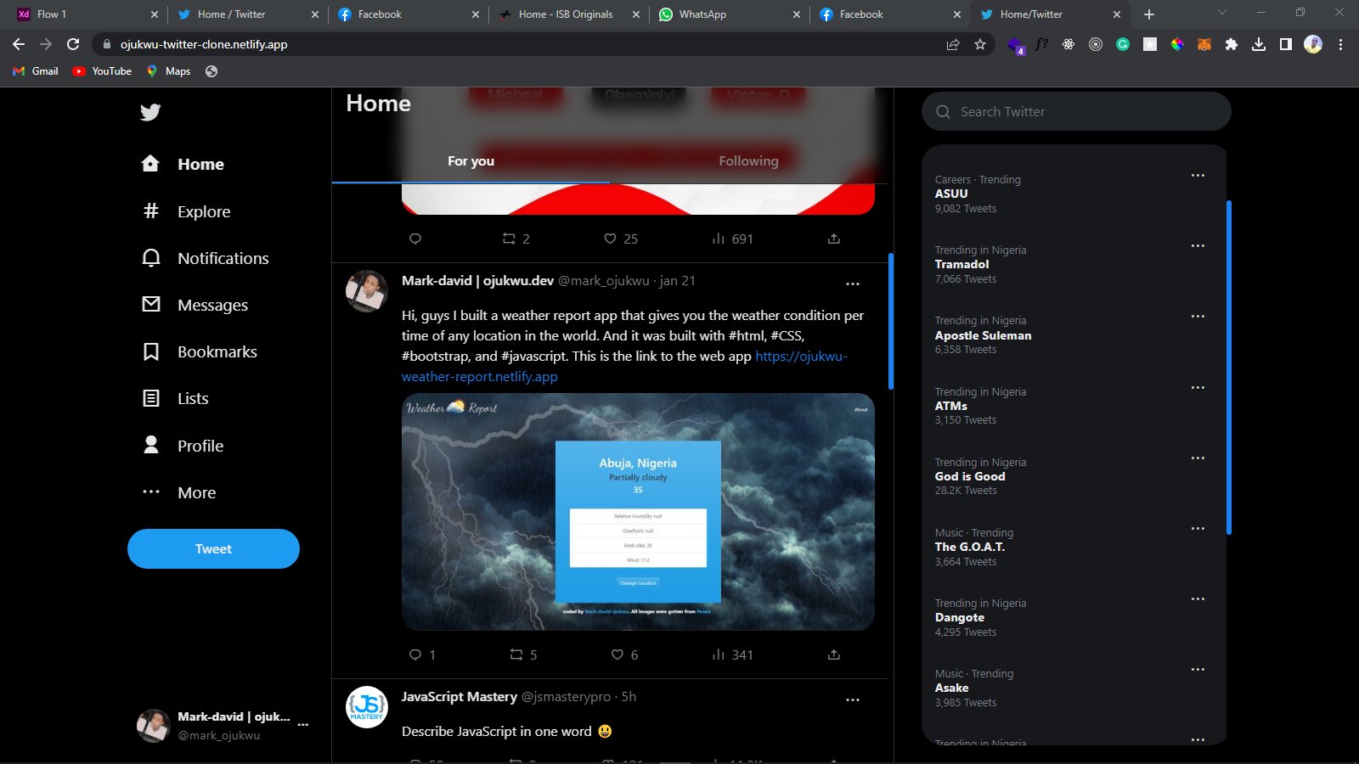Open the Chrome three-dot menu
This screenshot has height=764, width=1359.
click(x=1340, y=44)
